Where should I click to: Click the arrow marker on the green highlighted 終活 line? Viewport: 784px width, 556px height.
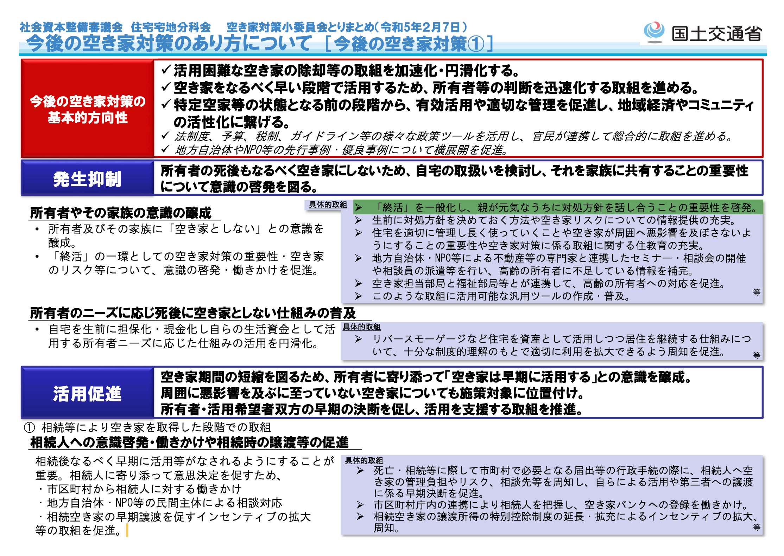(358, 208)
